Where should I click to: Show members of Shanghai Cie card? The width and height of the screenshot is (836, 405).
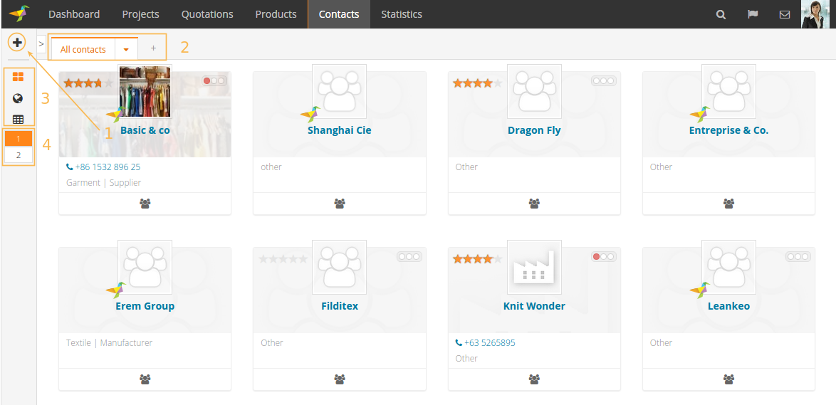click(x=340, y=204)
